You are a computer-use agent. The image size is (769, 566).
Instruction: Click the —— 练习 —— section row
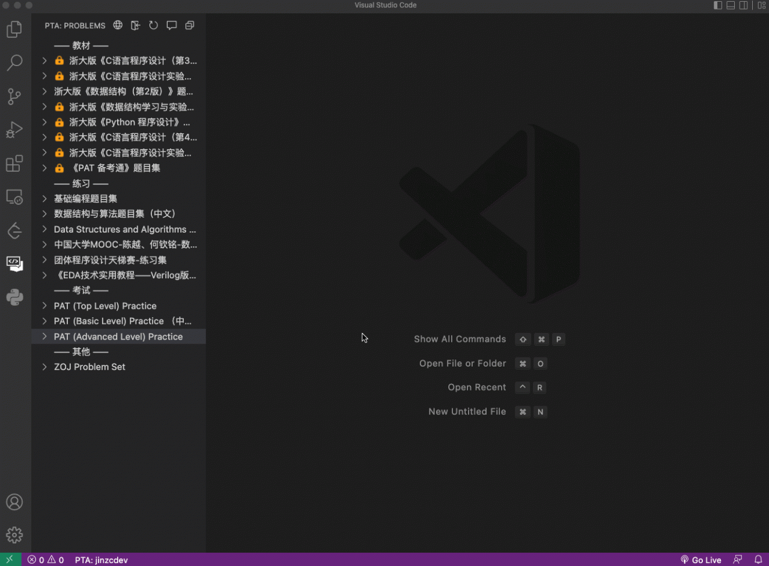pyautogui.click(x=118, y=183)
